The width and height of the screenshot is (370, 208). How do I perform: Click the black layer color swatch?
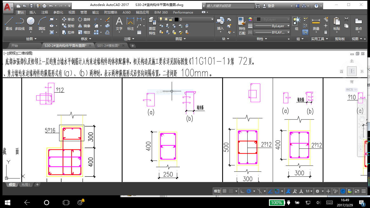[x=177, y=19]
